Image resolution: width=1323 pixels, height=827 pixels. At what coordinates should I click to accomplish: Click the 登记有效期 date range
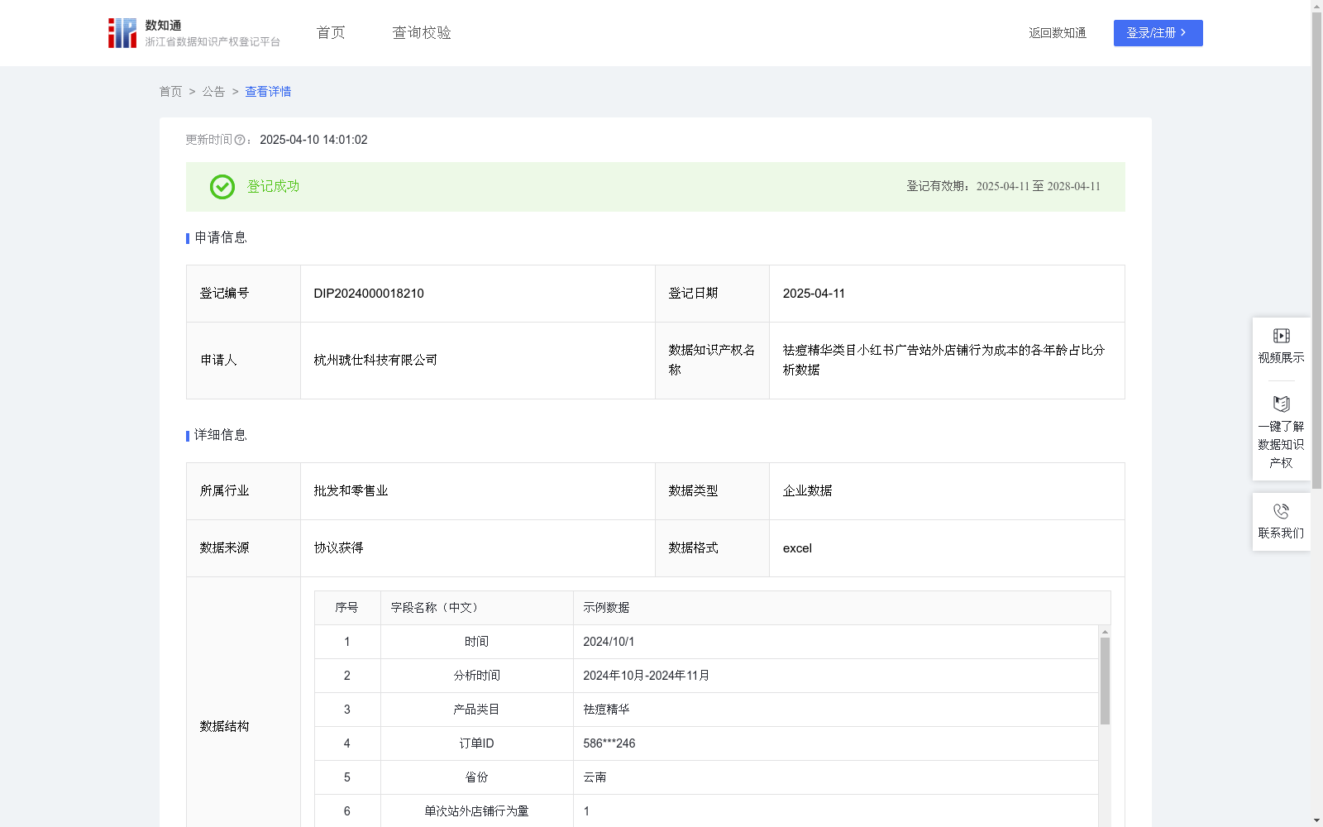tap(1039, 187)
